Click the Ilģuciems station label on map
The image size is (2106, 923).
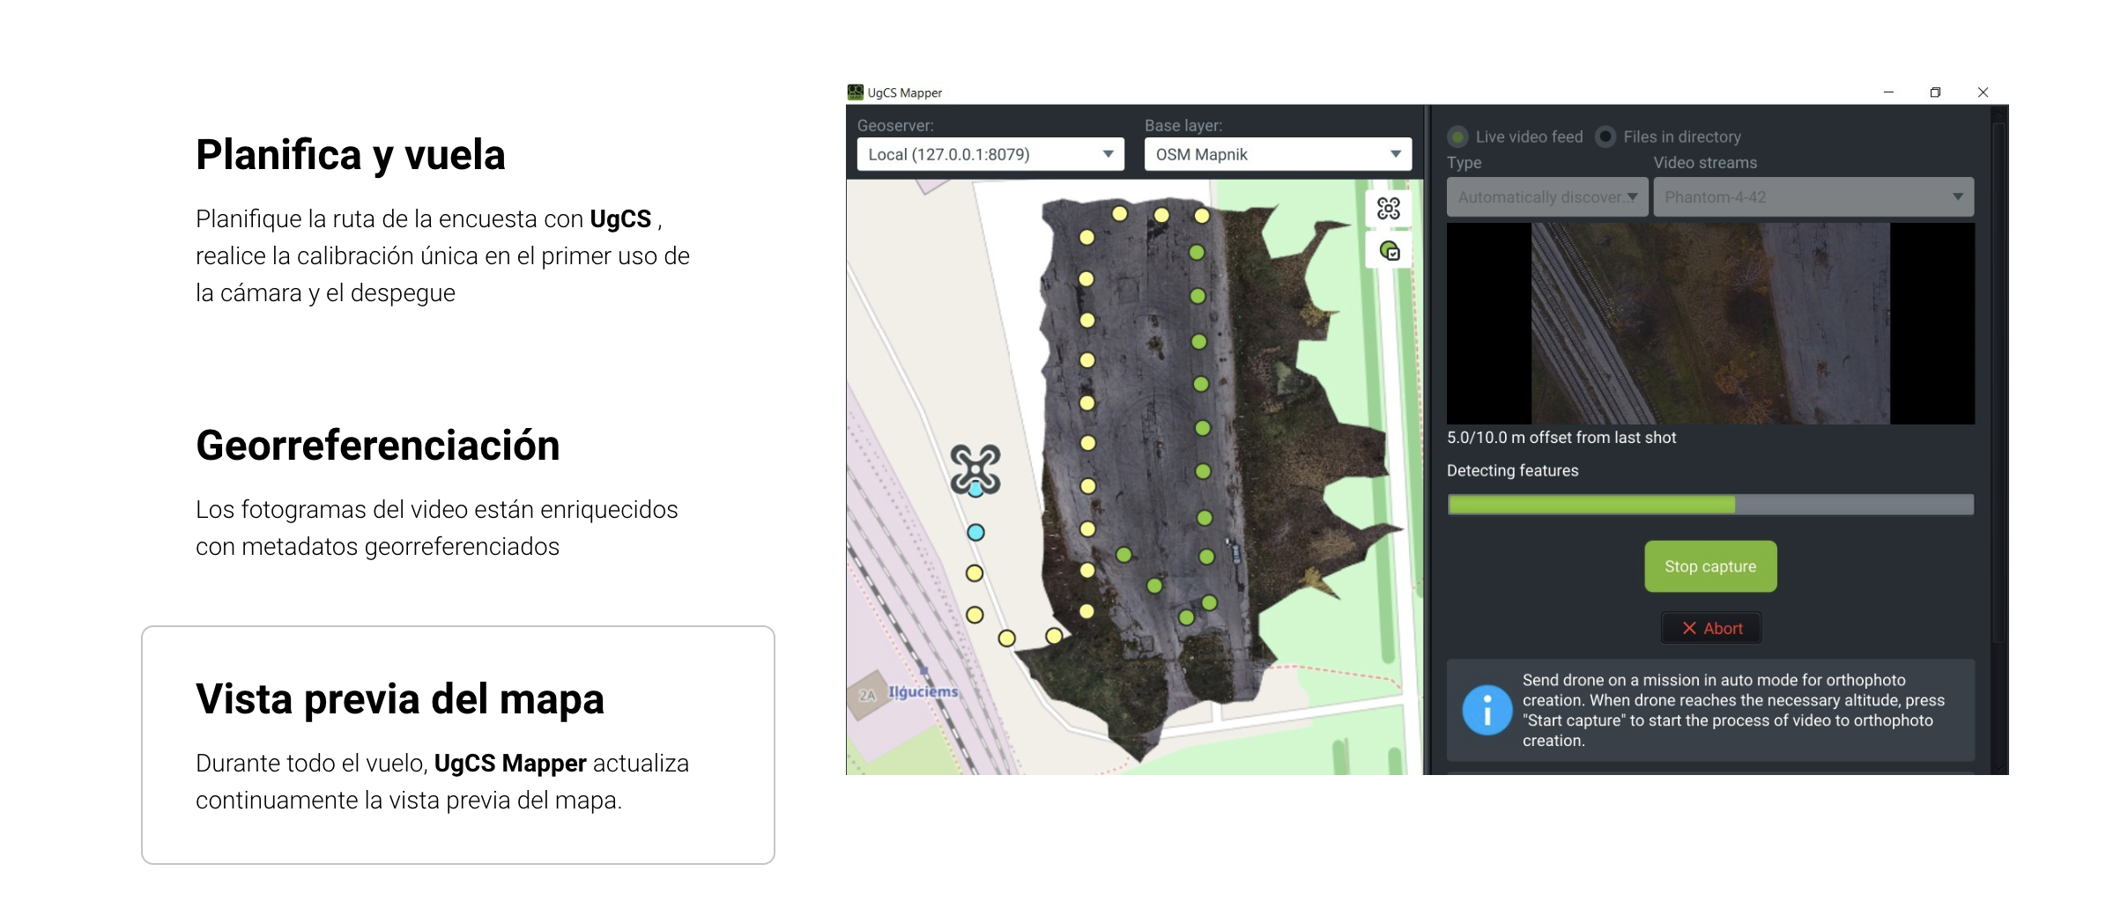[x=923, y=692]
